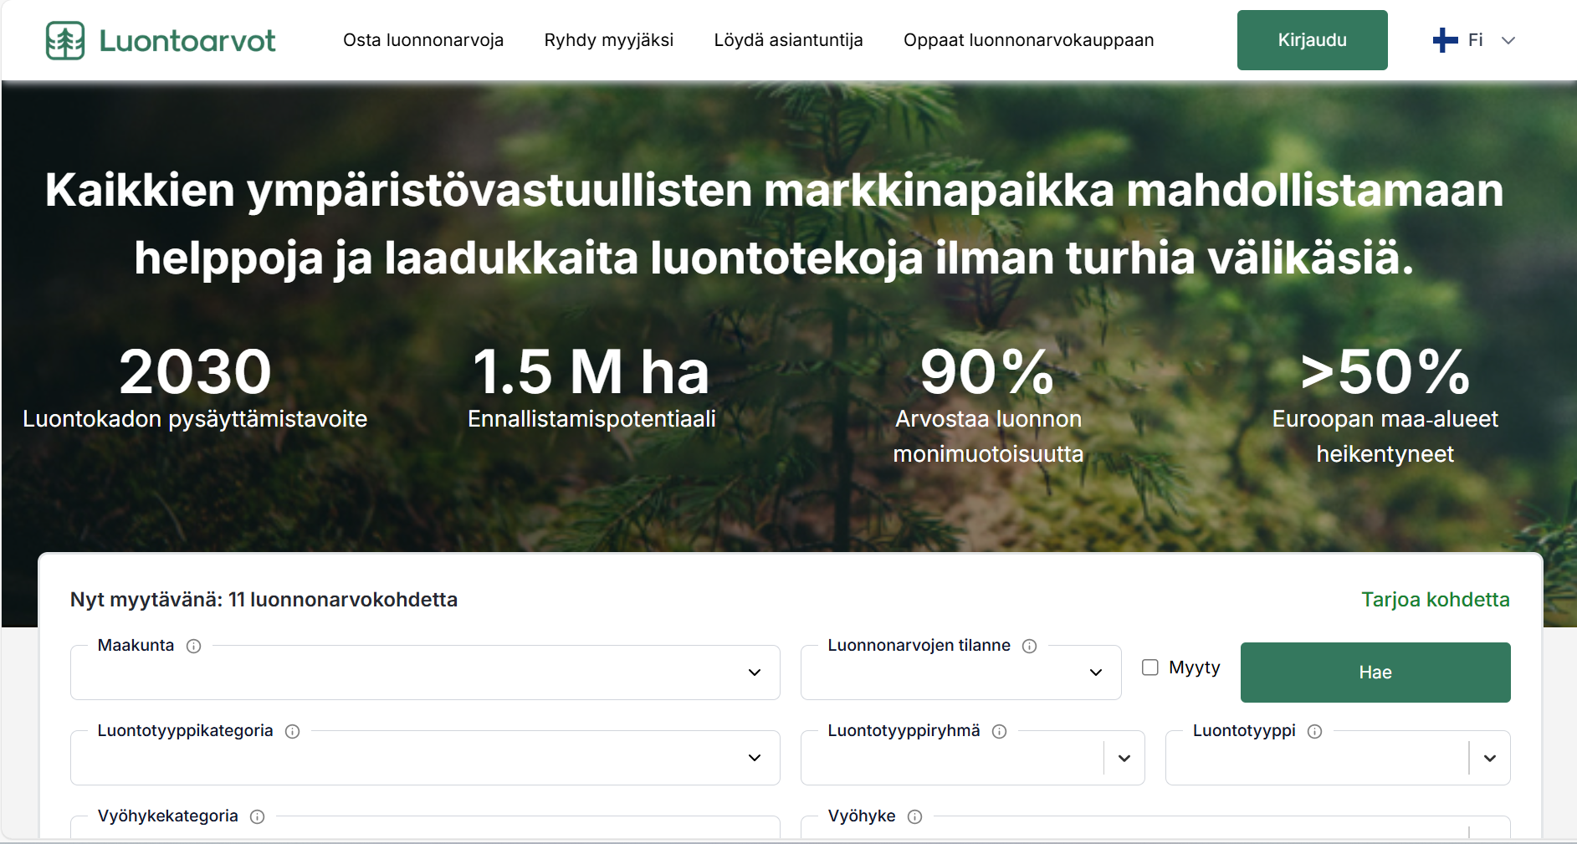
Task: Expand the Luontotyyppiryhmä dropdown arrow
Action: [x=1124, y=758]
